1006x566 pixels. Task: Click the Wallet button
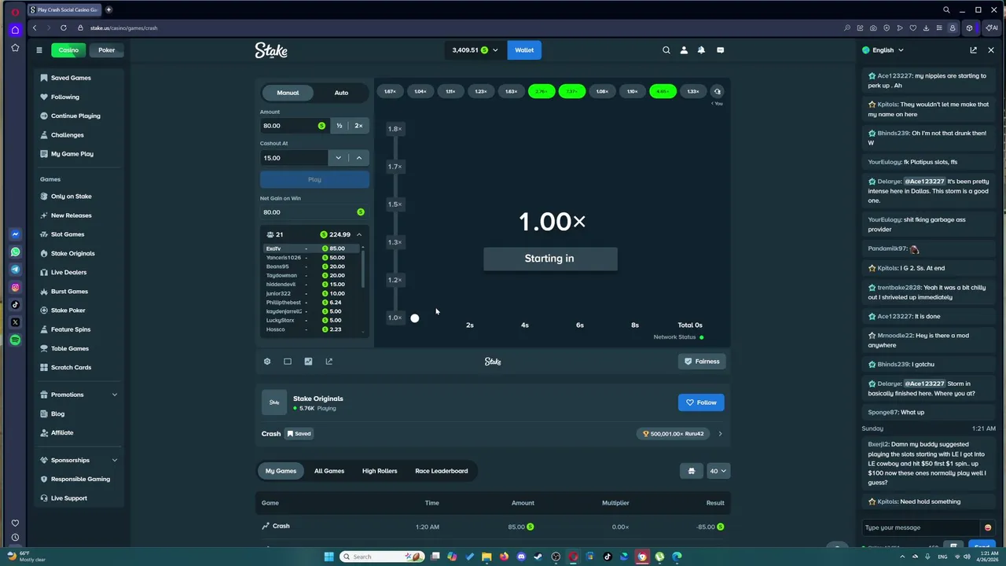pos(524,50)
